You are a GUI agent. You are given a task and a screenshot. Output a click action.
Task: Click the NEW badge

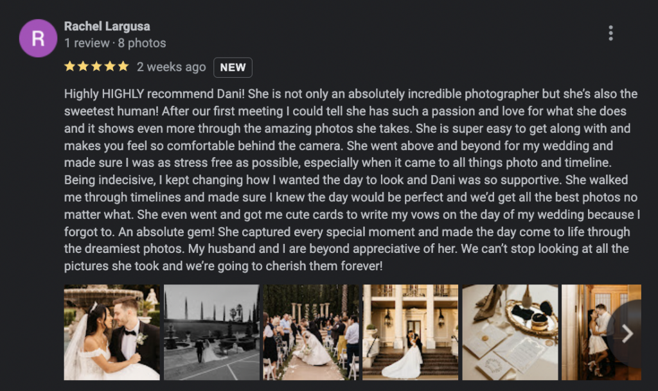(x=233, y=67)
